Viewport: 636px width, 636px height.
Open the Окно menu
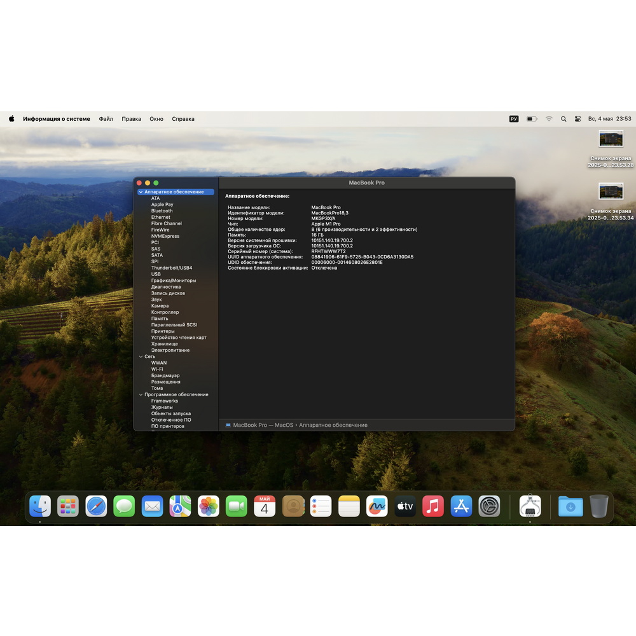[156, 119]
